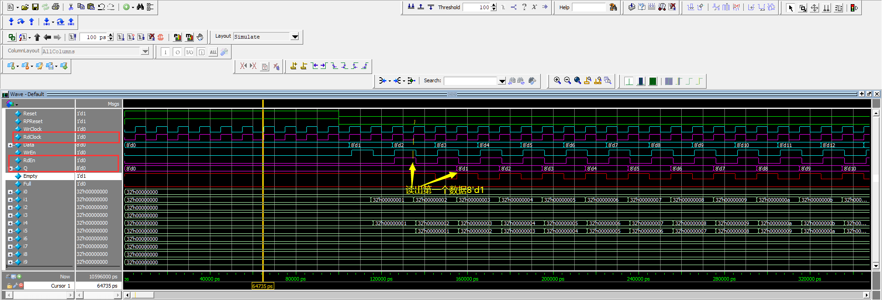The height and width of the screenshot is (300, 882).
Task: Click the yellow cursor marker at 64735 ps
Action: click(263, 286)
